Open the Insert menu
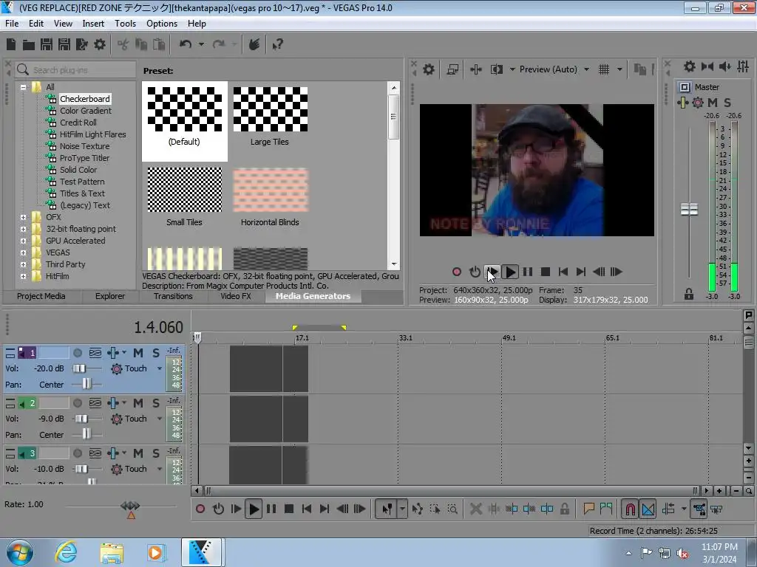The width and height of the screenshot is (757, 567). pos(93,24)
